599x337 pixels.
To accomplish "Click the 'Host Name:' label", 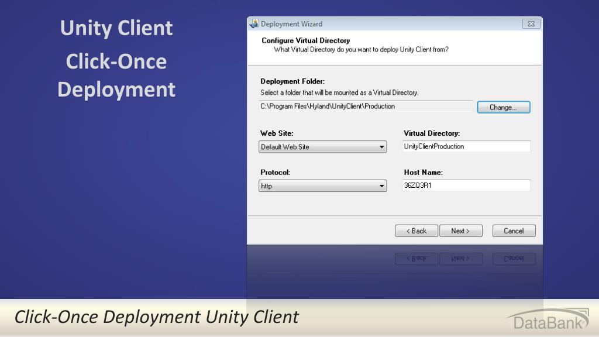I will (424, 173).
